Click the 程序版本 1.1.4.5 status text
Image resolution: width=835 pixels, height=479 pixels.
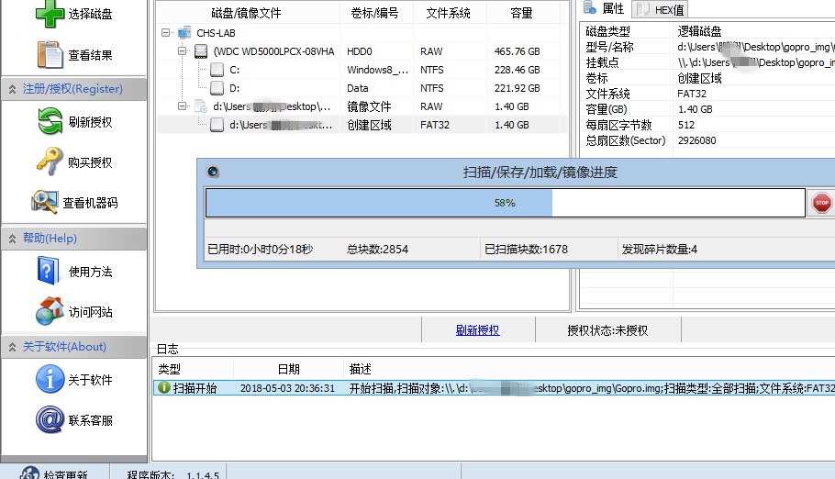coord(173,474)
